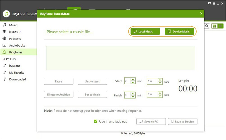Open Music in the sidebar
Screen dimensions: 226x140
coord(18,25)
